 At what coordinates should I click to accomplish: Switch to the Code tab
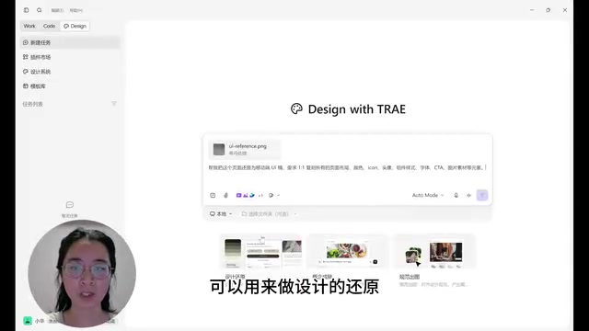click(49, 26)
